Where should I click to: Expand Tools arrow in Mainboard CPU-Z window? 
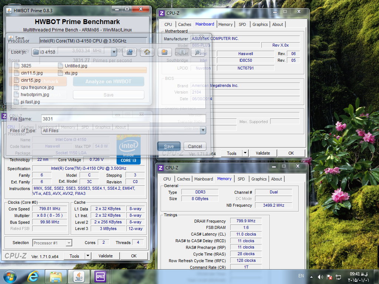click(245, 153)
